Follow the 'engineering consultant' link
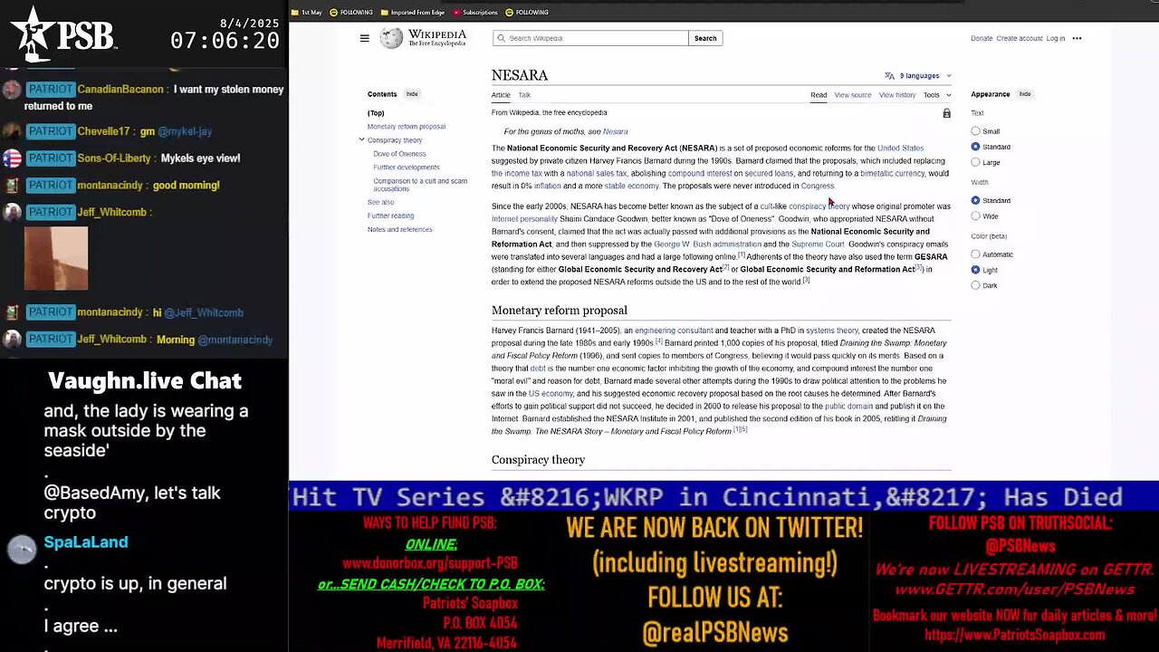The width and height of the screenshot is (1159, 652). pyautogui.click(x=674, y=331)
